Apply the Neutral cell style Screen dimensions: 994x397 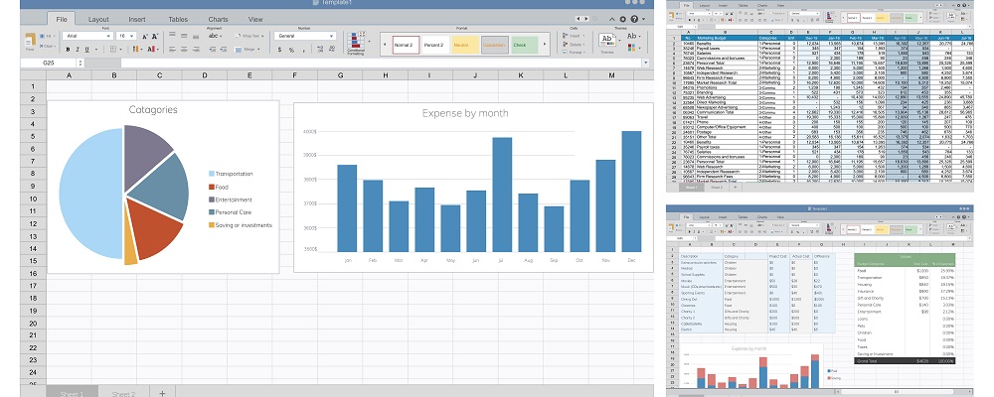click(x=463, y=45)
